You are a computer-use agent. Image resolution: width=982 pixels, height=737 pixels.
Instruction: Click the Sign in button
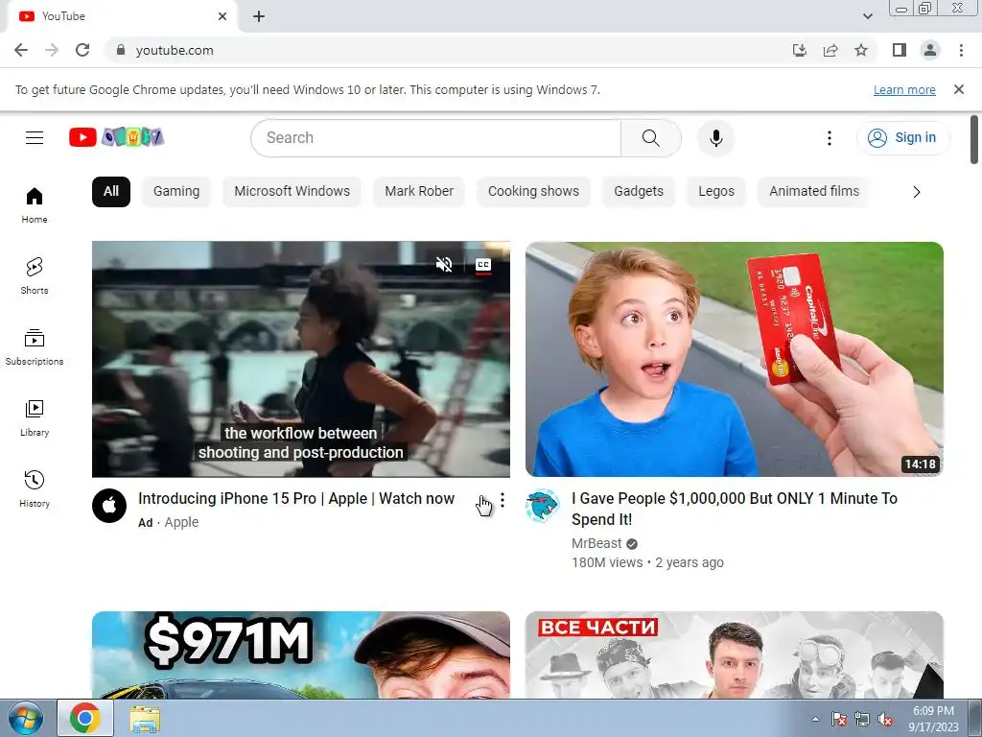pyautogui.click(x=902, y=138)
